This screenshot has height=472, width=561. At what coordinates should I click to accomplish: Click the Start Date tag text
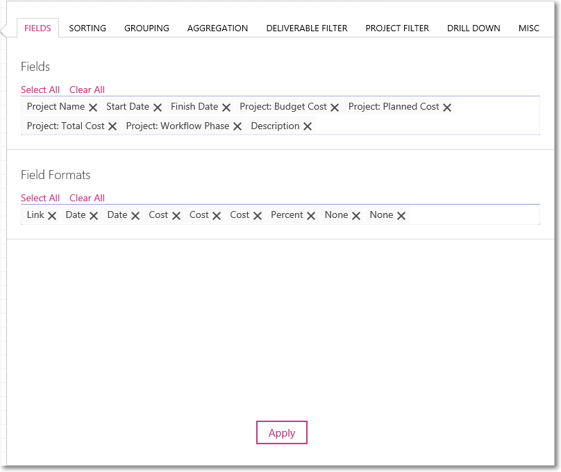click(127, 107)
